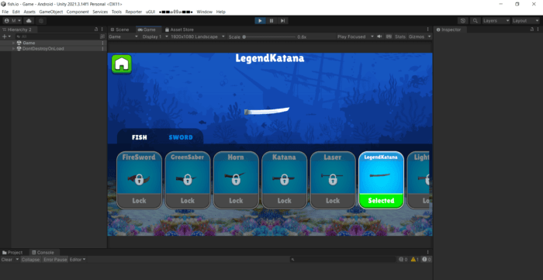Toggle the Gizmos button
This screenshot has width=543, height=280.
point(417,36)
